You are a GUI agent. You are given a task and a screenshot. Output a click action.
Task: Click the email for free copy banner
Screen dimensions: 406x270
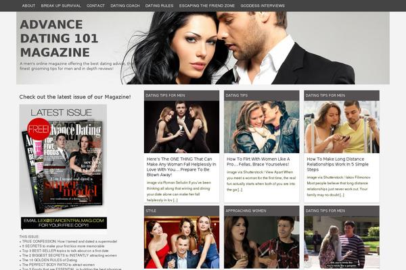[x=64, y=223]
